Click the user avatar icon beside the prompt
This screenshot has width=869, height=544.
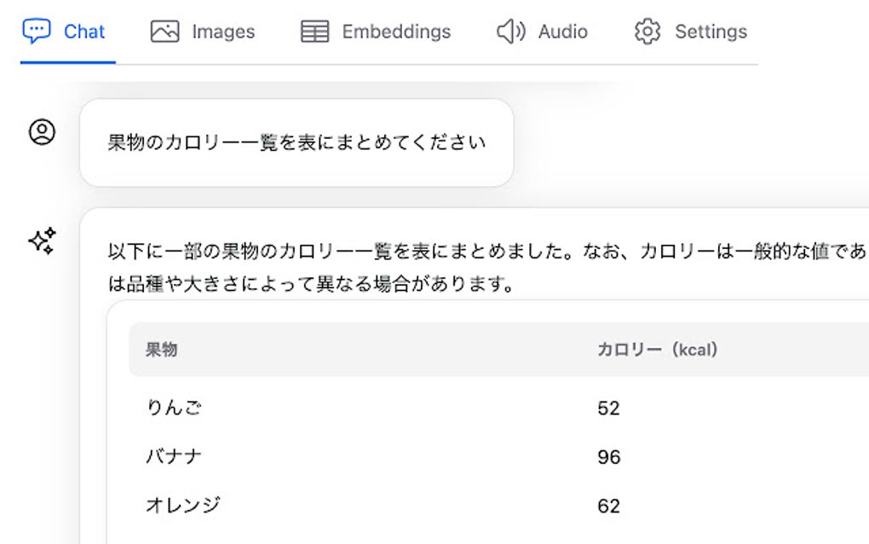(x=42, y=132)
